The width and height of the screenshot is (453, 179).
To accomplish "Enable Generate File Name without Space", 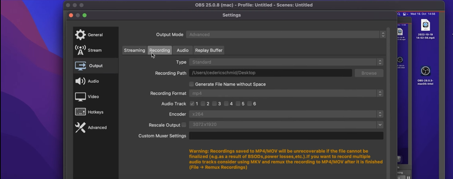I will (192, 84).
